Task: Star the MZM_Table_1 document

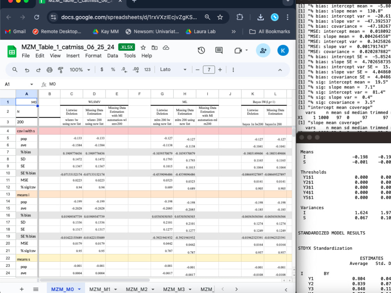Action: pos(143,47)
